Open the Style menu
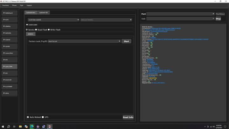This screenshot has height=129, width=229. click(x=22, y=5)
